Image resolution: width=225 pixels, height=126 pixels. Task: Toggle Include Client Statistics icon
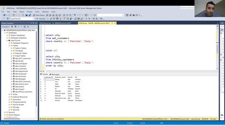(x=71, y=19)
